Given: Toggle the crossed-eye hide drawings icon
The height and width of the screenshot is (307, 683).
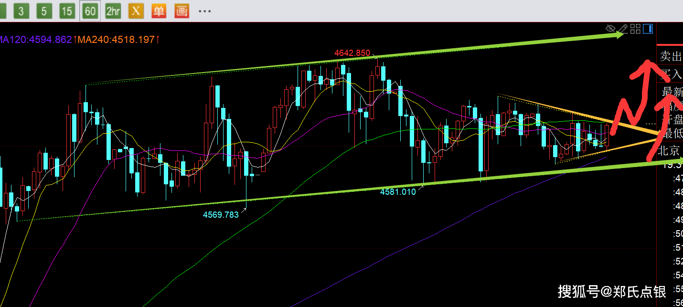Looking at the screenshot, I should point(610,29).
